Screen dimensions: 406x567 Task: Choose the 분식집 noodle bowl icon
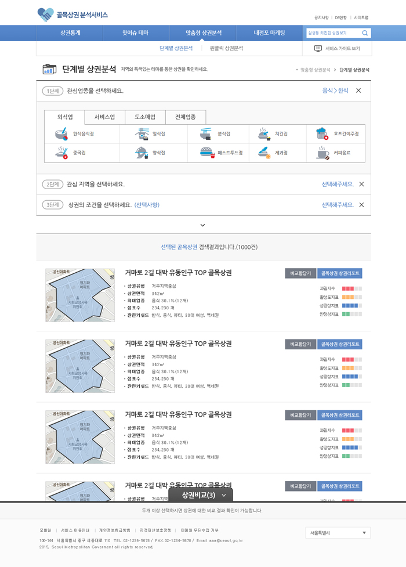206,133
